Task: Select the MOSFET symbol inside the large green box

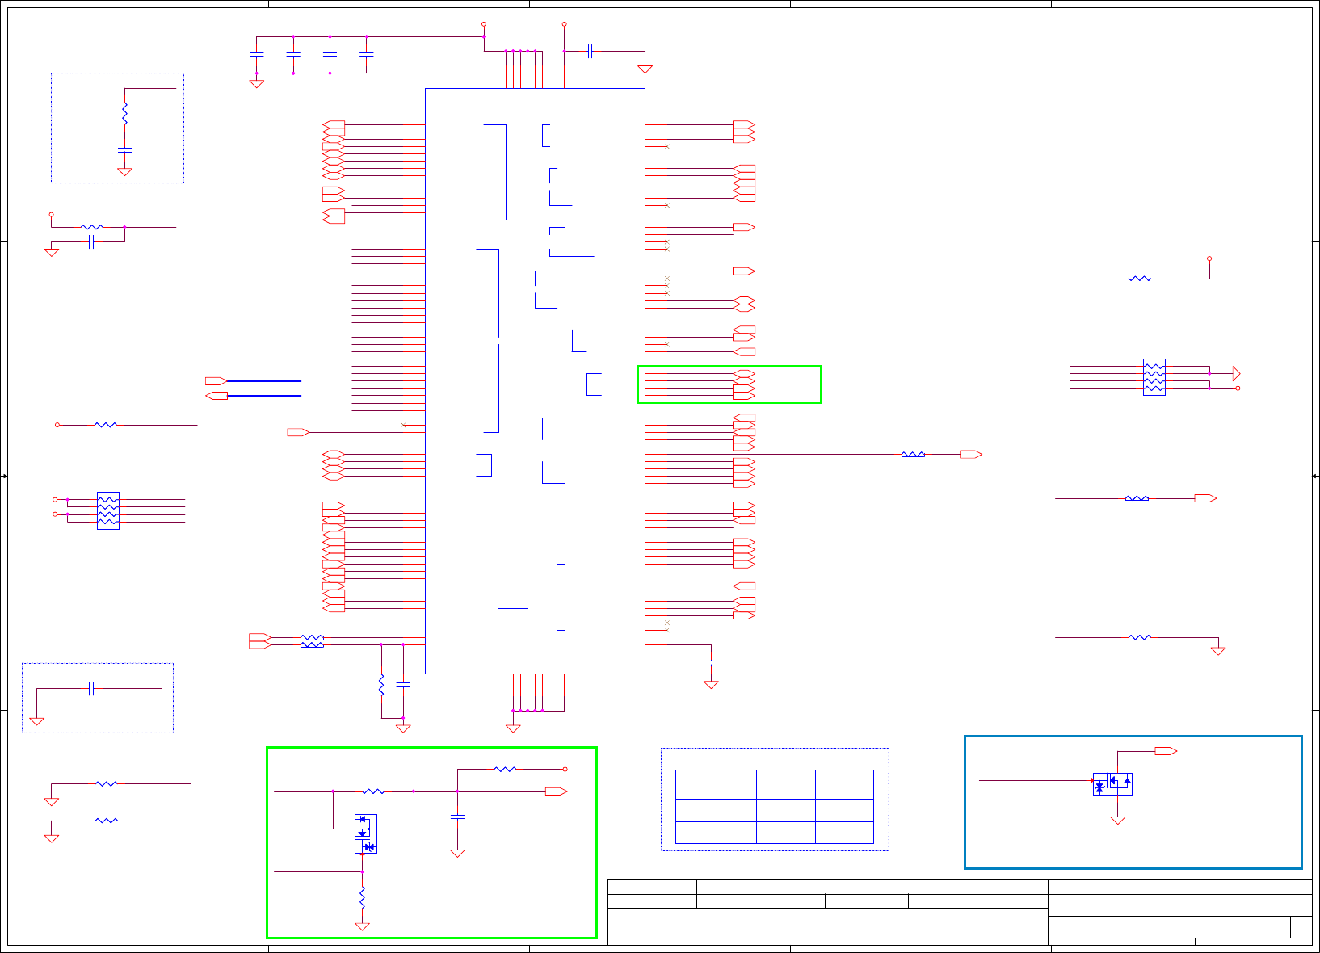Action: pyautogui.click(x=366, y=833)
